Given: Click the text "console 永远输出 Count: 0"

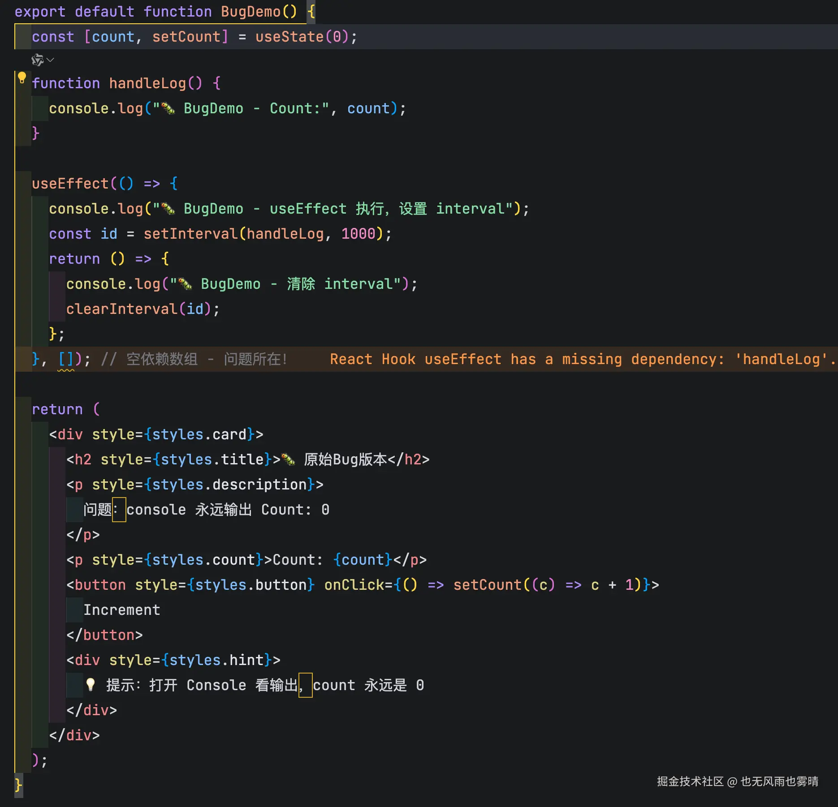Looking at the screenshot, I should click(228, 510).
